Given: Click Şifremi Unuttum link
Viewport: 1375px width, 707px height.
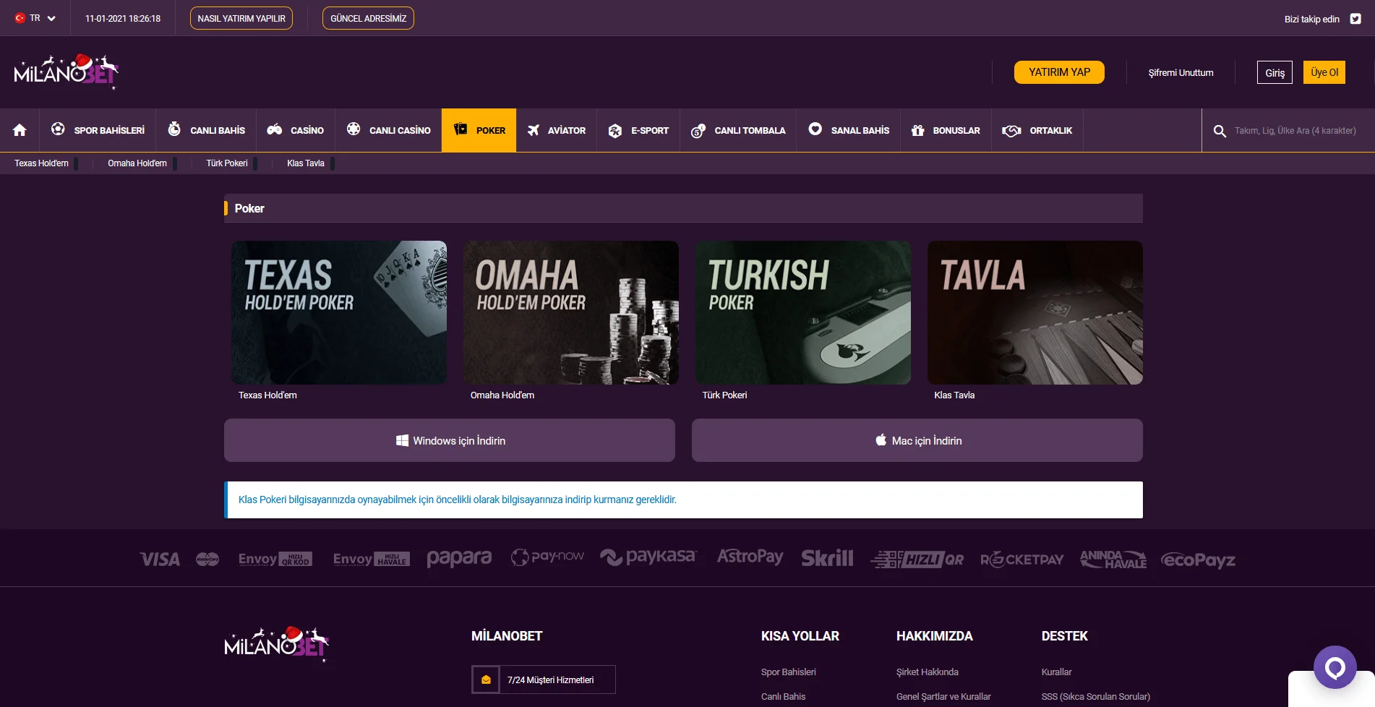Looking at the screenshot, I should 1181,73.
